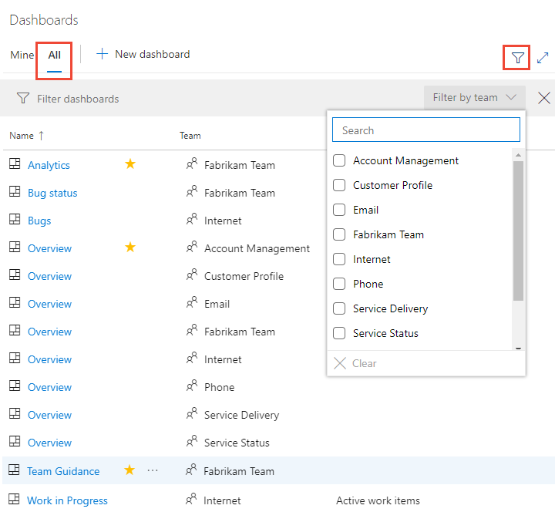Close the filter bar with X icon

(x=544, y=98)
